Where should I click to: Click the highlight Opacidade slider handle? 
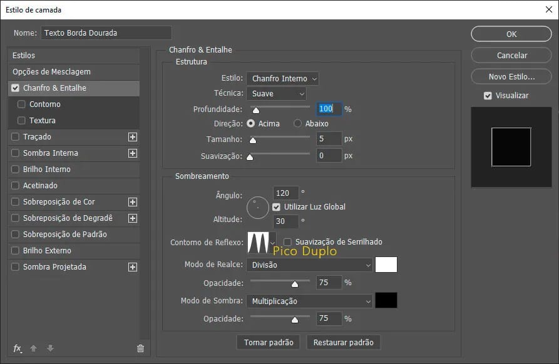[295, 284]
